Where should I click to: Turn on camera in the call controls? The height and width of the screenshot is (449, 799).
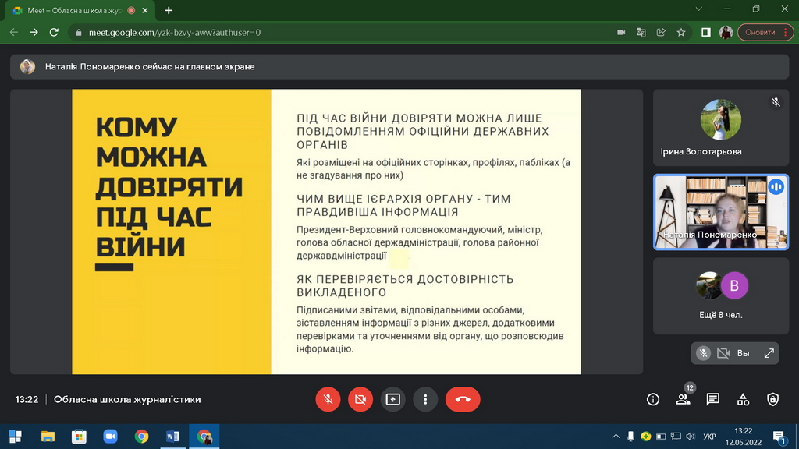(360, 399)
